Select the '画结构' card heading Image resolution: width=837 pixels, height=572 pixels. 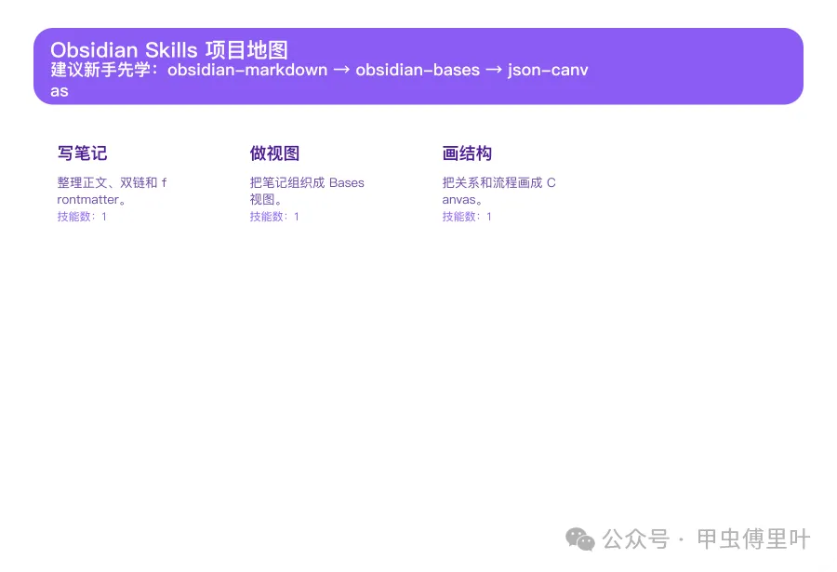pyautogui.click(x=467, y=153)
